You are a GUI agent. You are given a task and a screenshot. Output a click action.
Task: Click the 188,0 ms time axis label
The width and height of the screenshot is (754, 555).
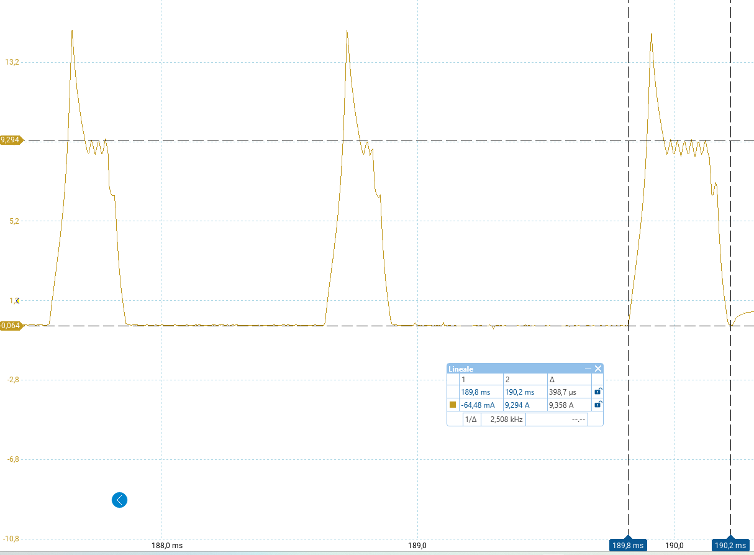click(x=167, y=546)
